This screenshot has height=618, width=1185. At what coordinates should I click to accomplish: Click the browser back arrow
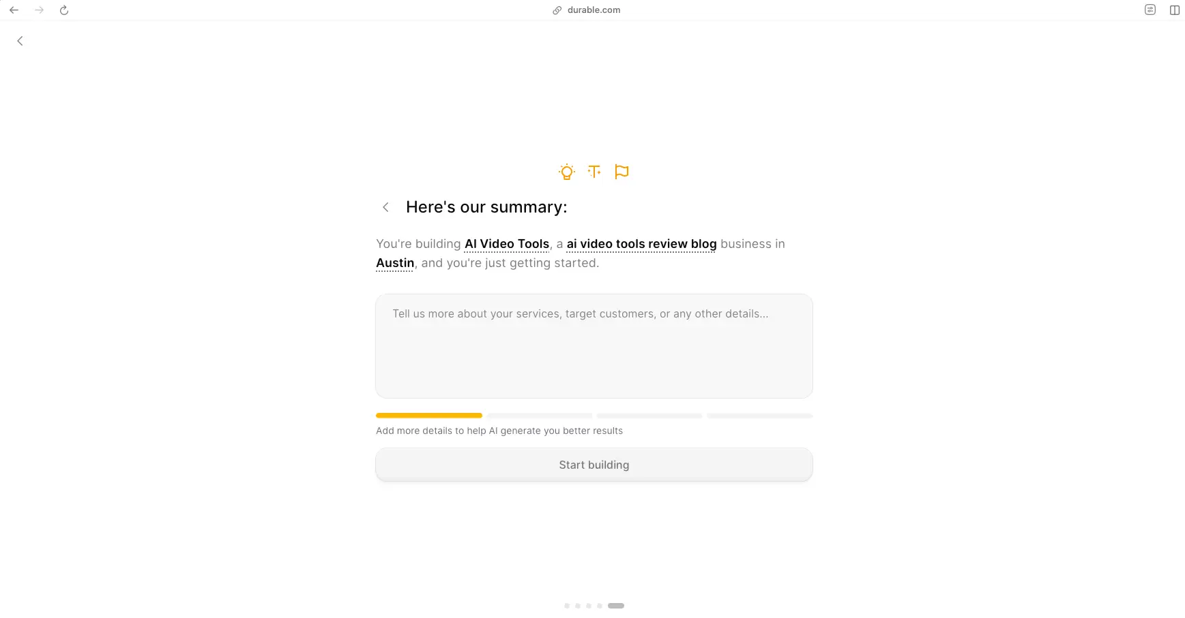pos(14,10)
